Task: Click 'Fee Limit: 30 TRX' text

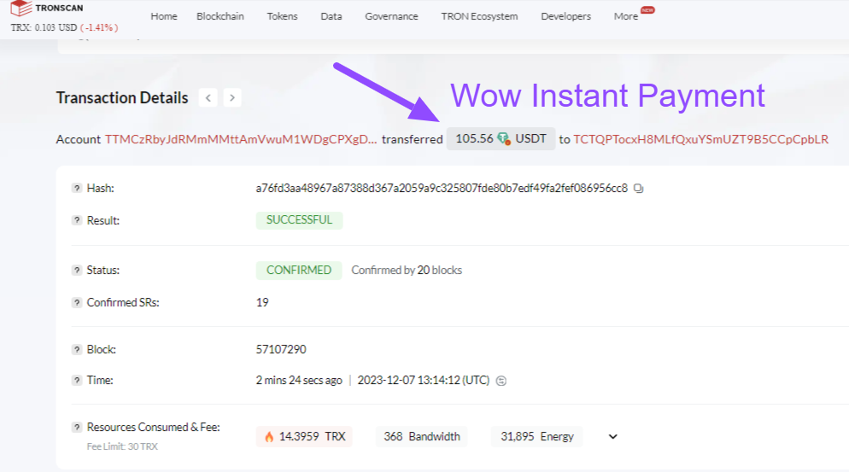Action: tap(122, 446)
